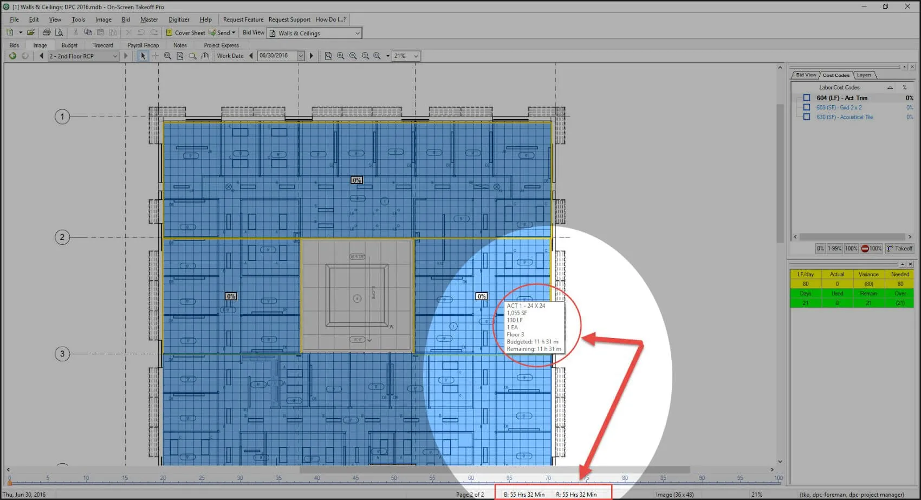Check the 604 (LF) - Act Trim checkbox
Image resolution: width=921 pixels, height=500 pixels.
807,98
